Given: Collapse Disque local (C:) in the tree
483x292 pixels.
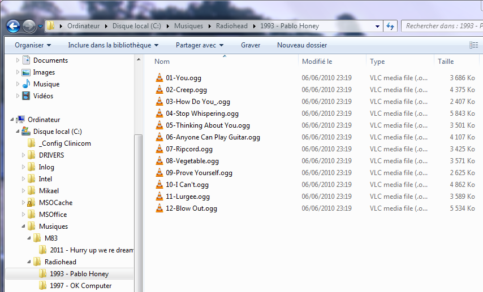Looking at the screenshot, I should click(18, 132).
